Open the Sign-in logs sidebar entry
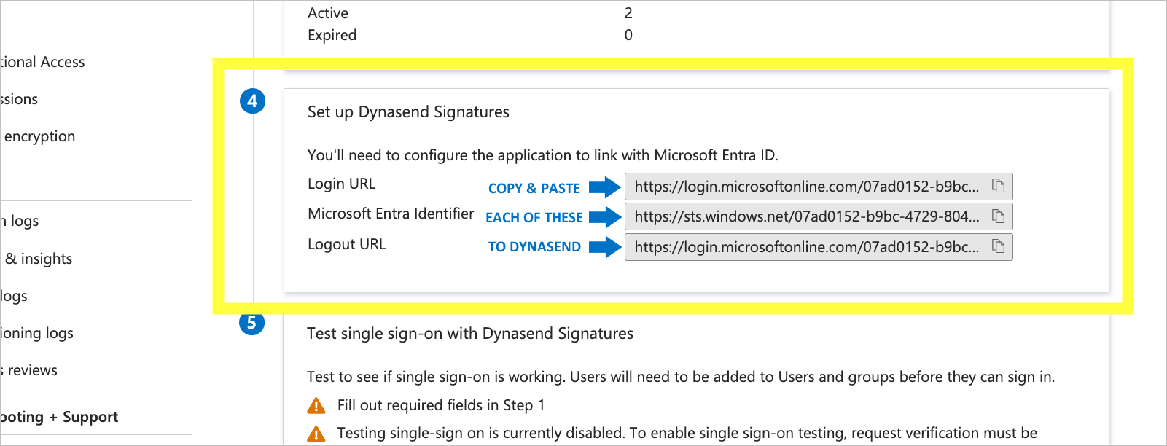 pos(20,221)
